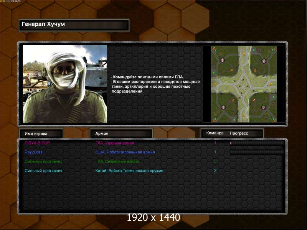This screenshot has height=230, width=307.
Task: Click team number 3 for ГЛА Секретные войска
Action: [215, 161]
